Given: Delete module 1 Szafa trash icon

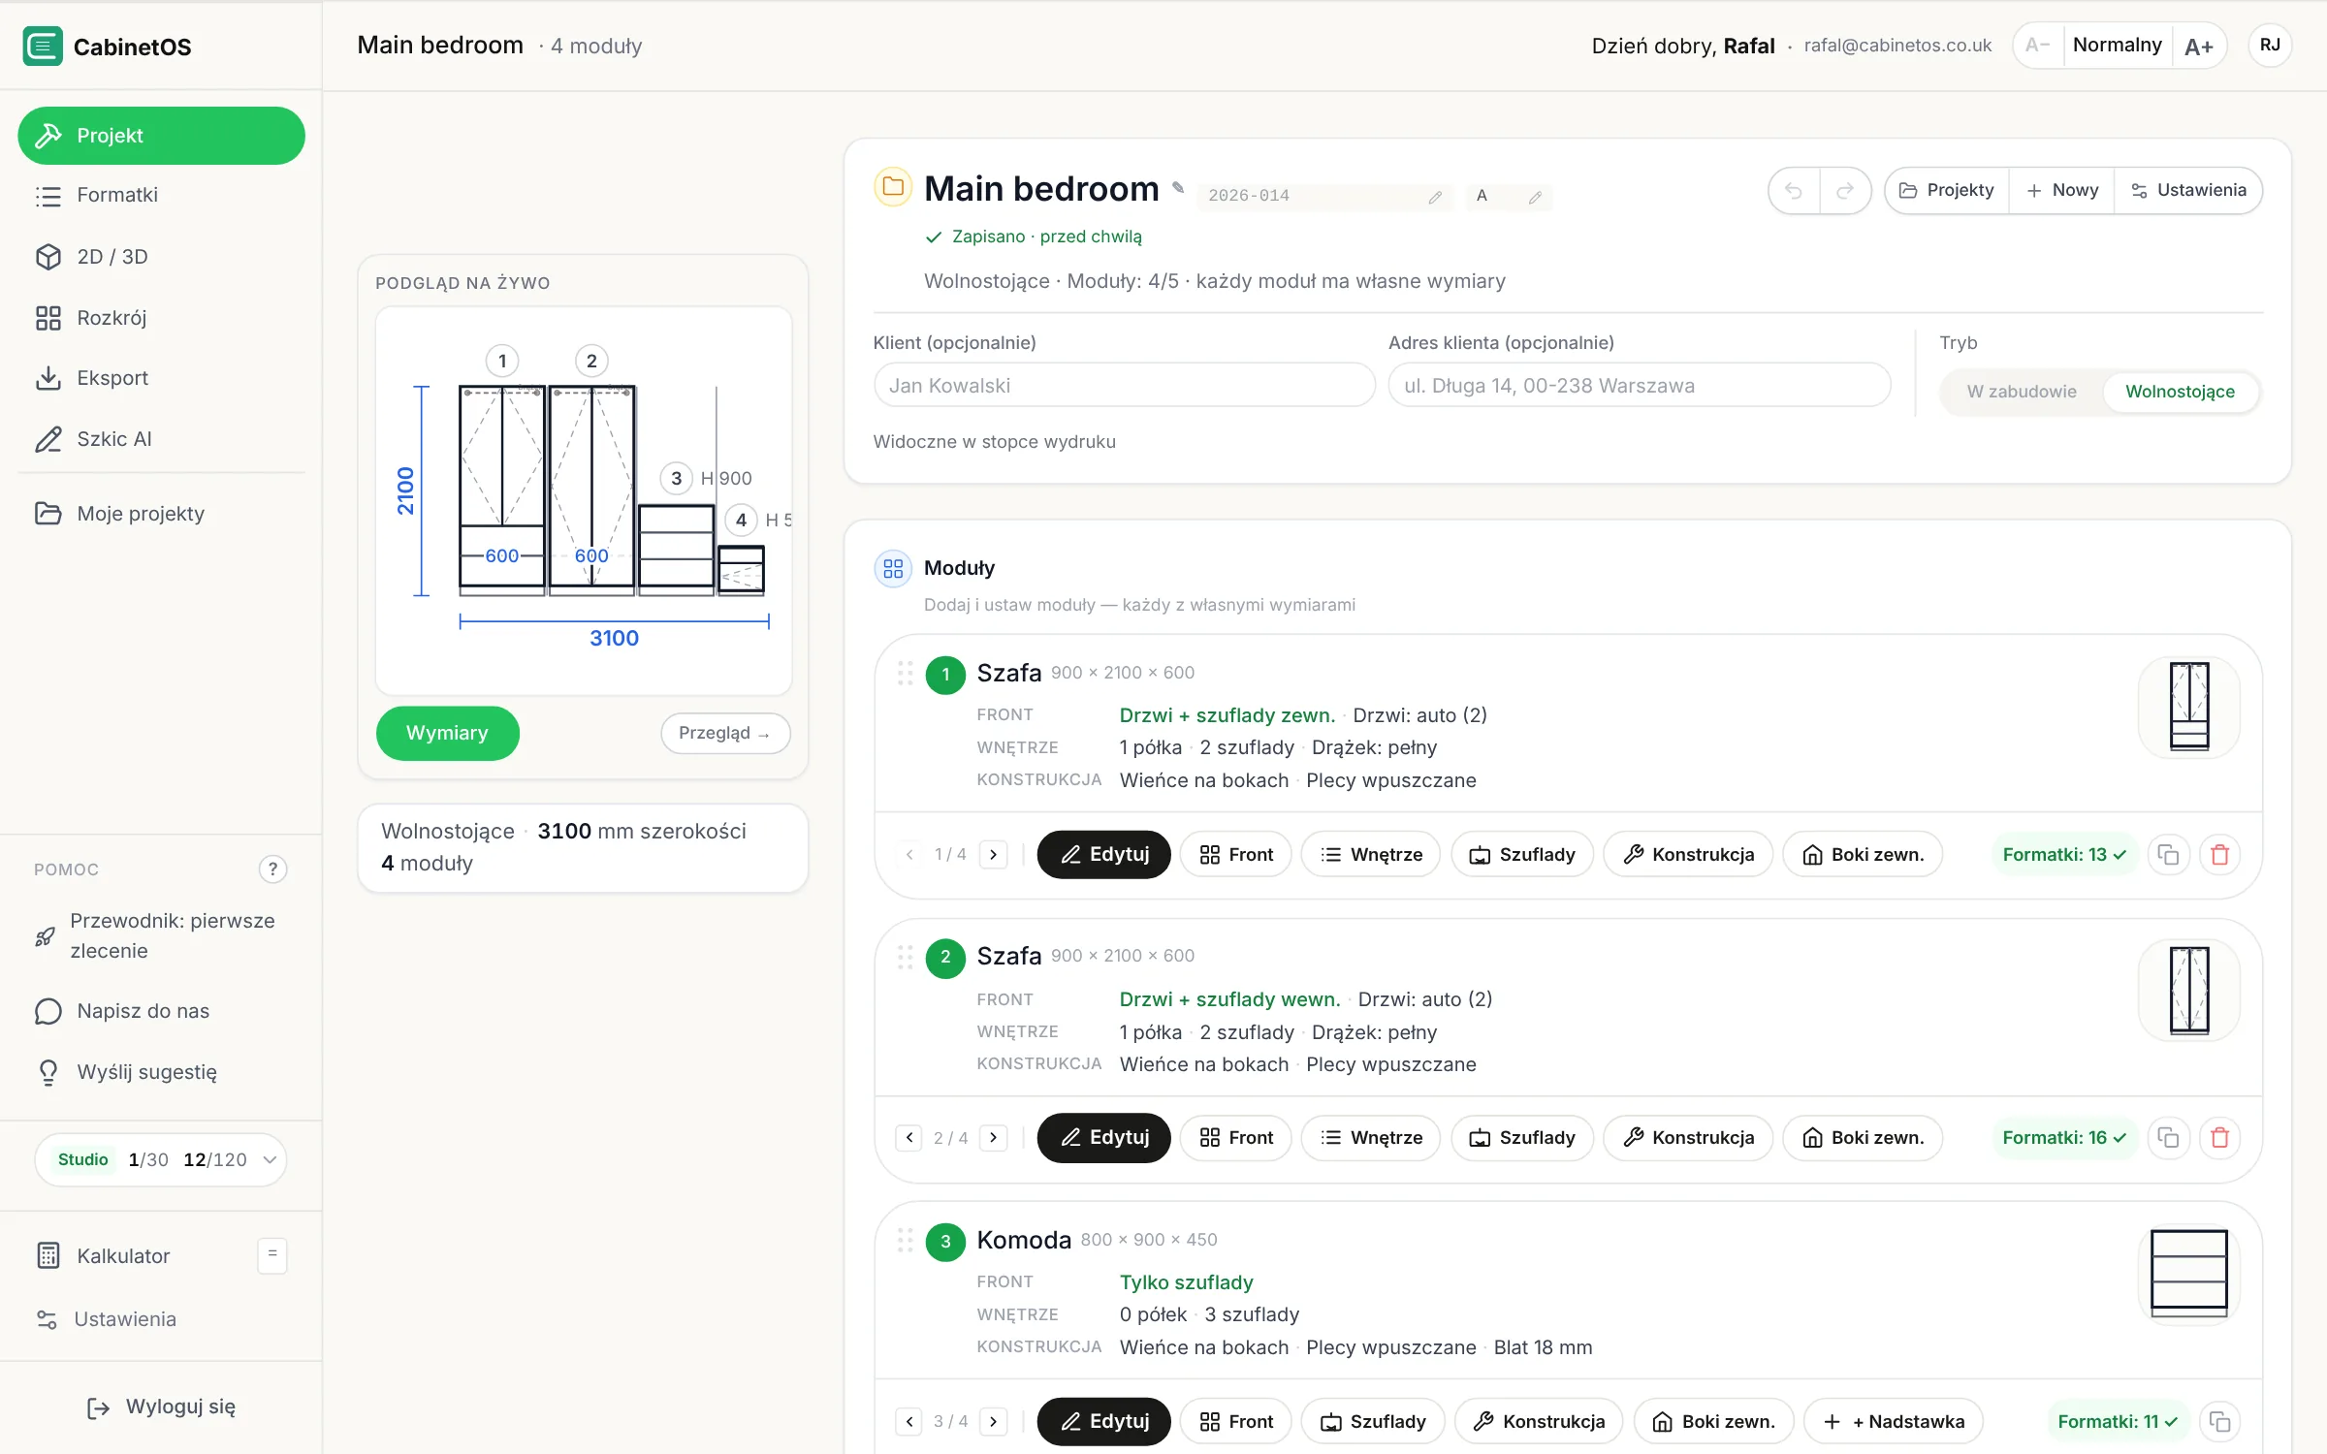Looking at the screenshot, I should [2219, 855].
